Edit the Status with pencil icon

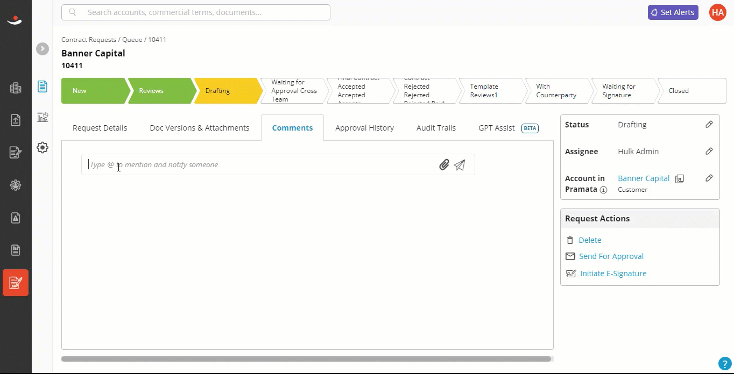point(709,125)
